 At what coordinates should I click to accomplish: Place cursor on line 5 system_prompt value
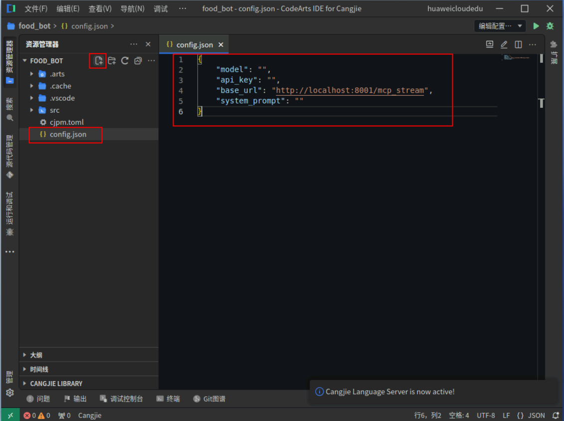point(299,101)
